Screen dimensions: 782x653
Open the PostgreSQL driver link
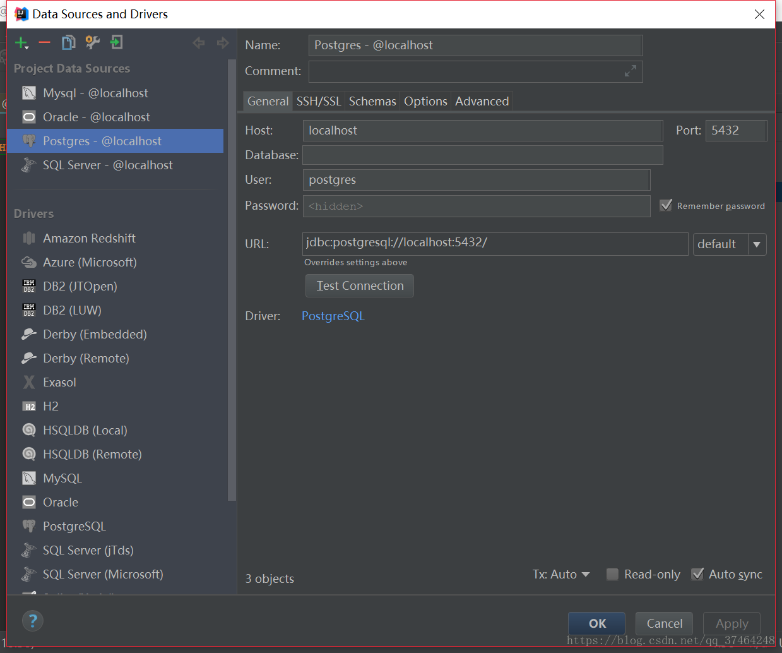tap(333, 316)
